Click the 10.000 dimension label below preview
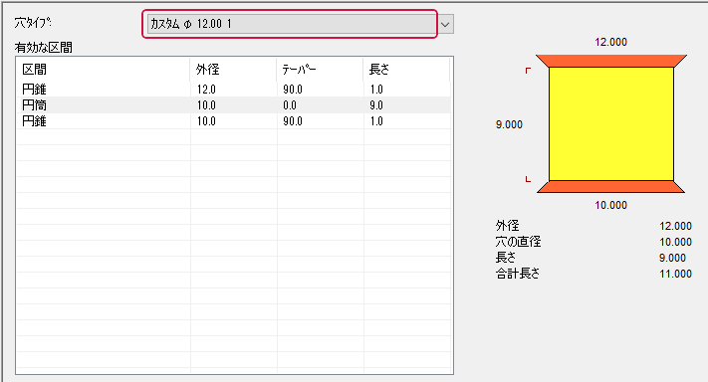Viewport: 708px width, 382px height. (611, 205)
